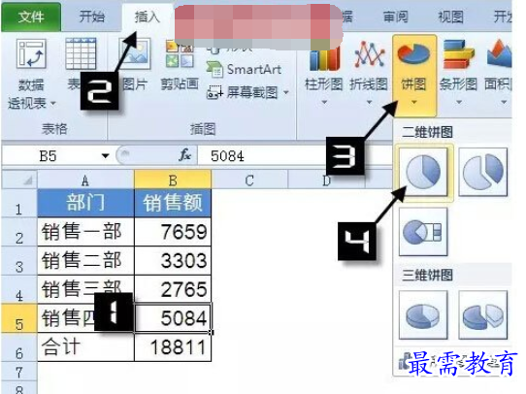Expand the 数据透视表 dropdown arrow
This screenshot has width=526, height=394.
coord(52,104)
